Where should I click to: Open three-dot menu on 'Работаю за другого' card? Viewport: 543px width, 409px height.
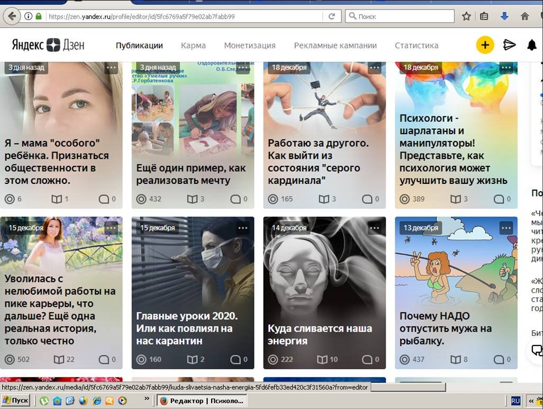(x=374, y=67)
